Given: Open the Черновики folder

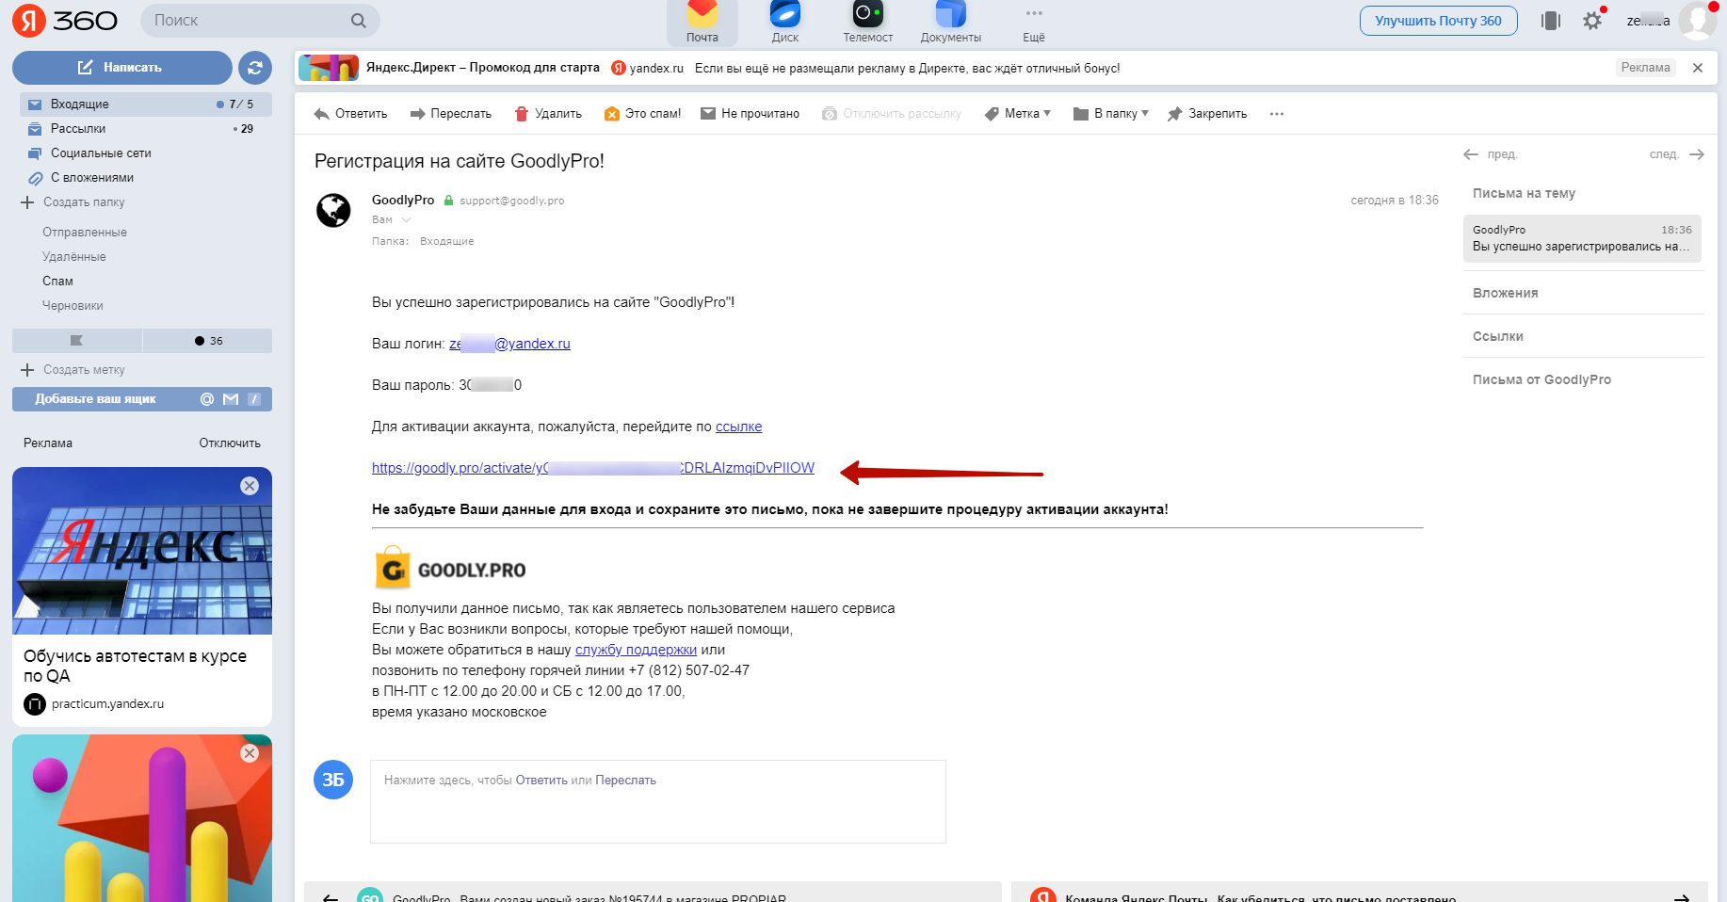Looking at the screenshot, I should [73, 306].
